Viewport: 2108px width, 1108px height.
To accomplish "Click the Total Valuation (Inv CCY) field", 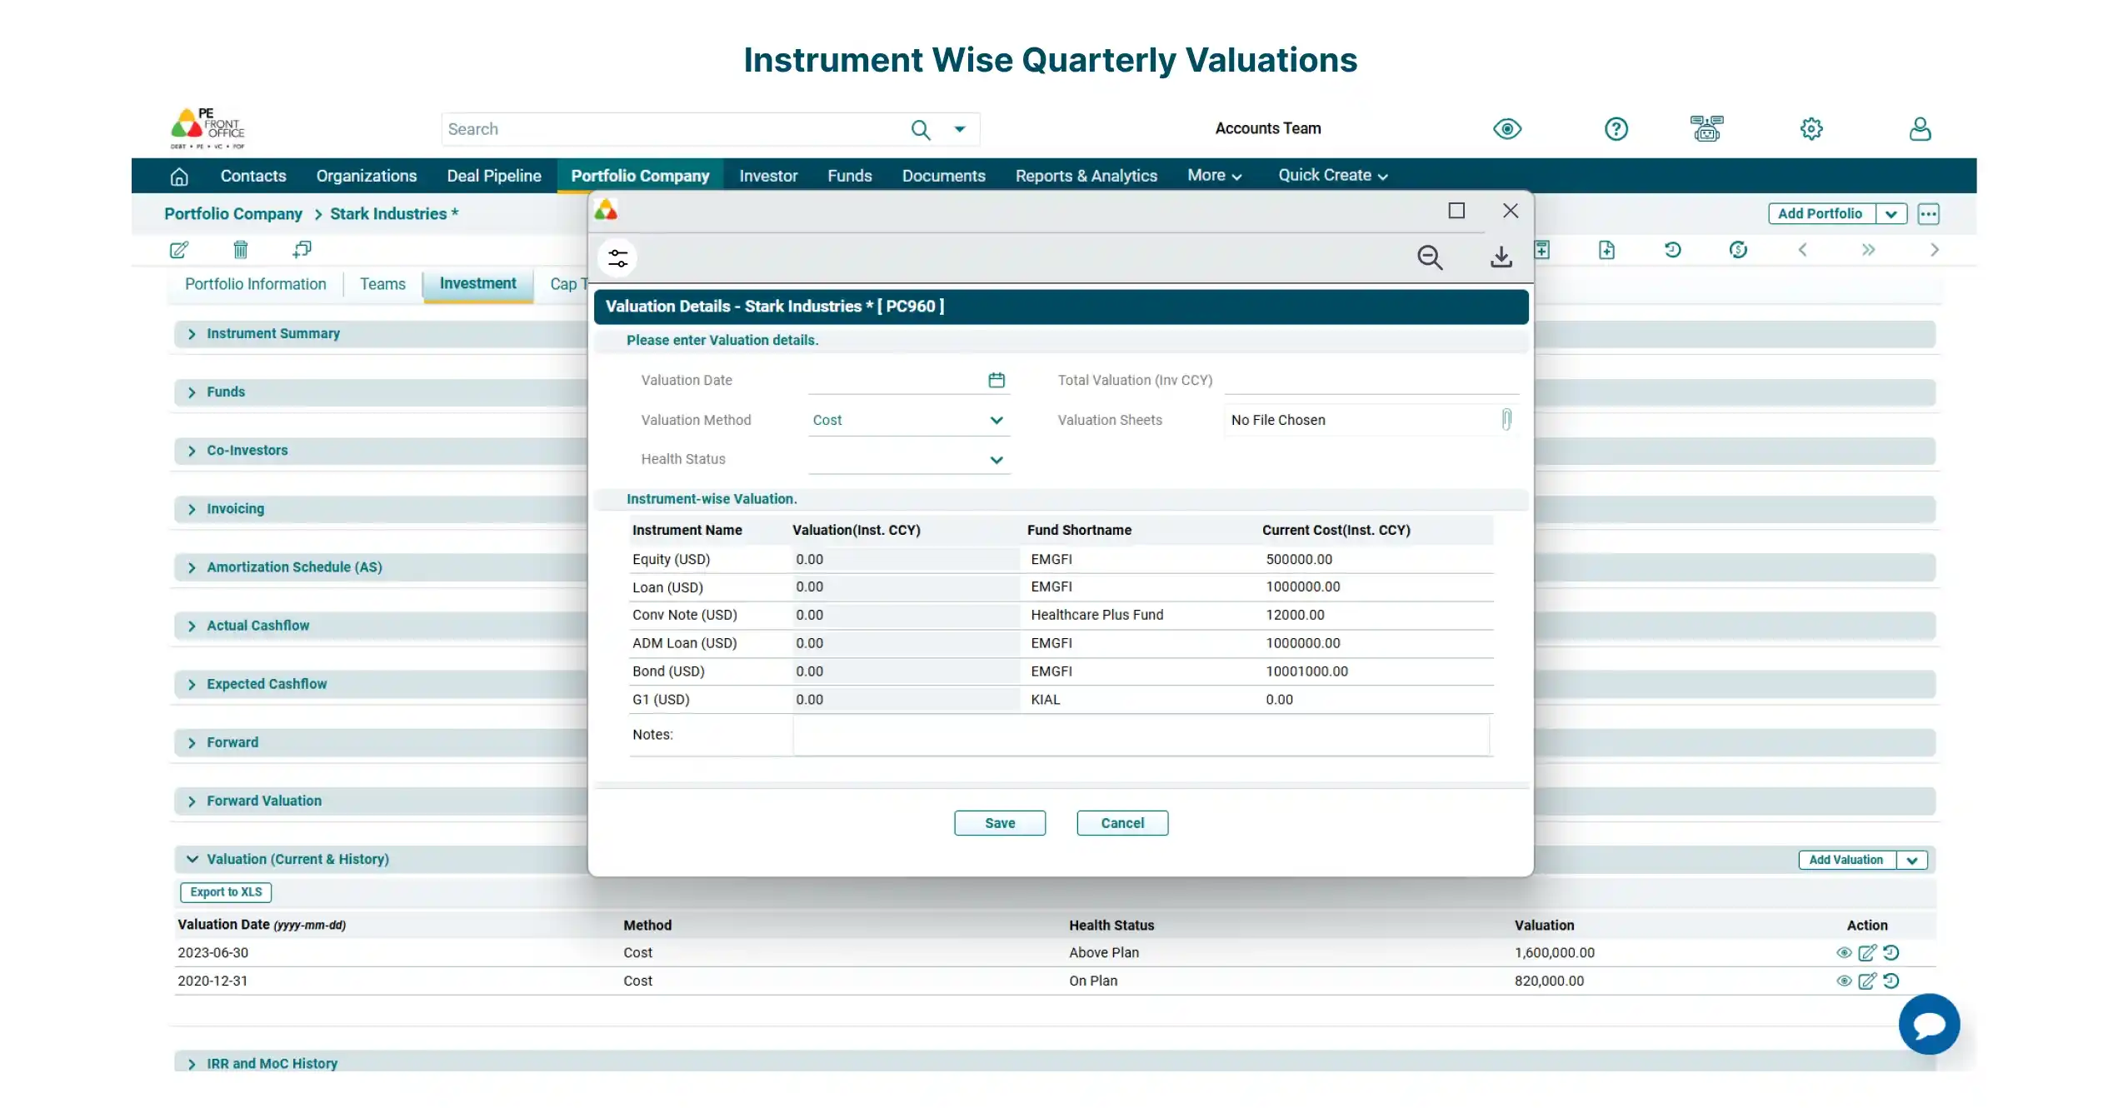I will click(1371, 380).
